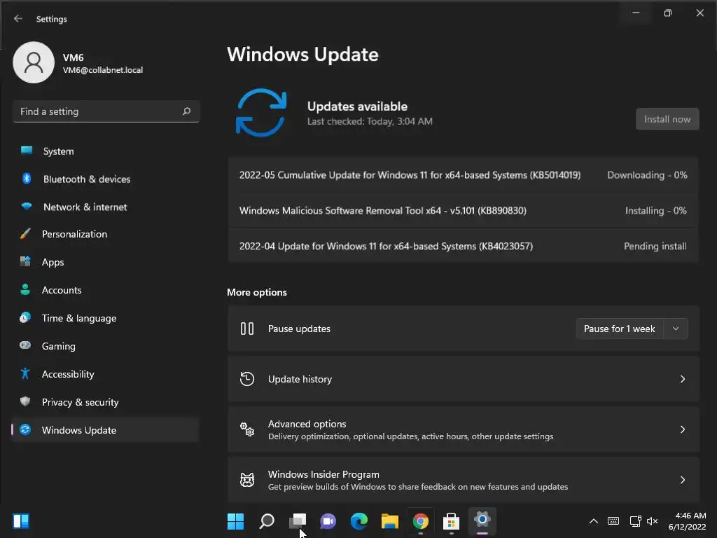This screenshot has width=717, height=538.
Task: Open the Apps category
Action: [x=105, y=262]
